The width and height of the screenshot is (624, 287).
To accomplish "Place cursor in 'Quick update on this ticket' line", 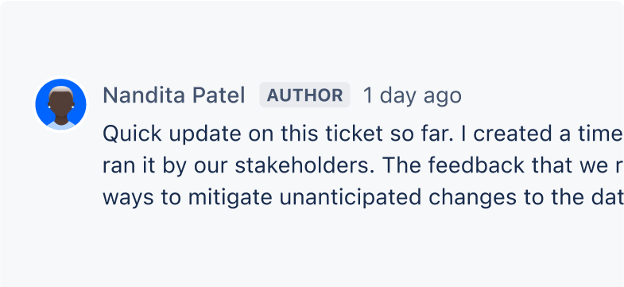I will [x=363, y=134].
